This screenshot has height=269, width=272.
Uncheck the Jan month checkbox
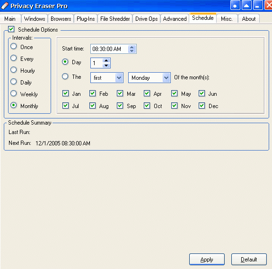[x=66, y=93]
